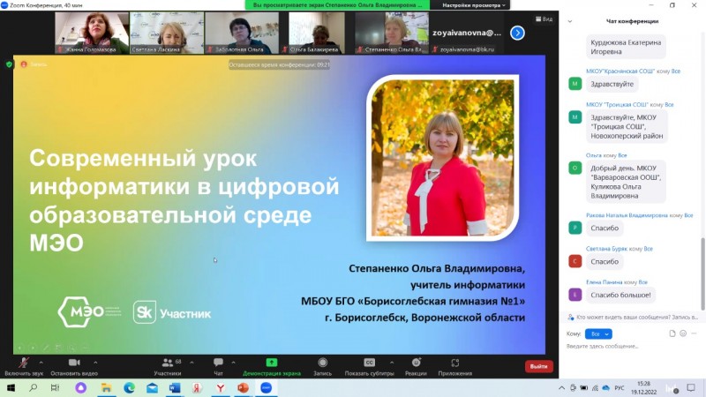Screen dimensions: 706x397
Task: Start recording with Запись button
Action: pyautogui.click(x=322, y=363)
